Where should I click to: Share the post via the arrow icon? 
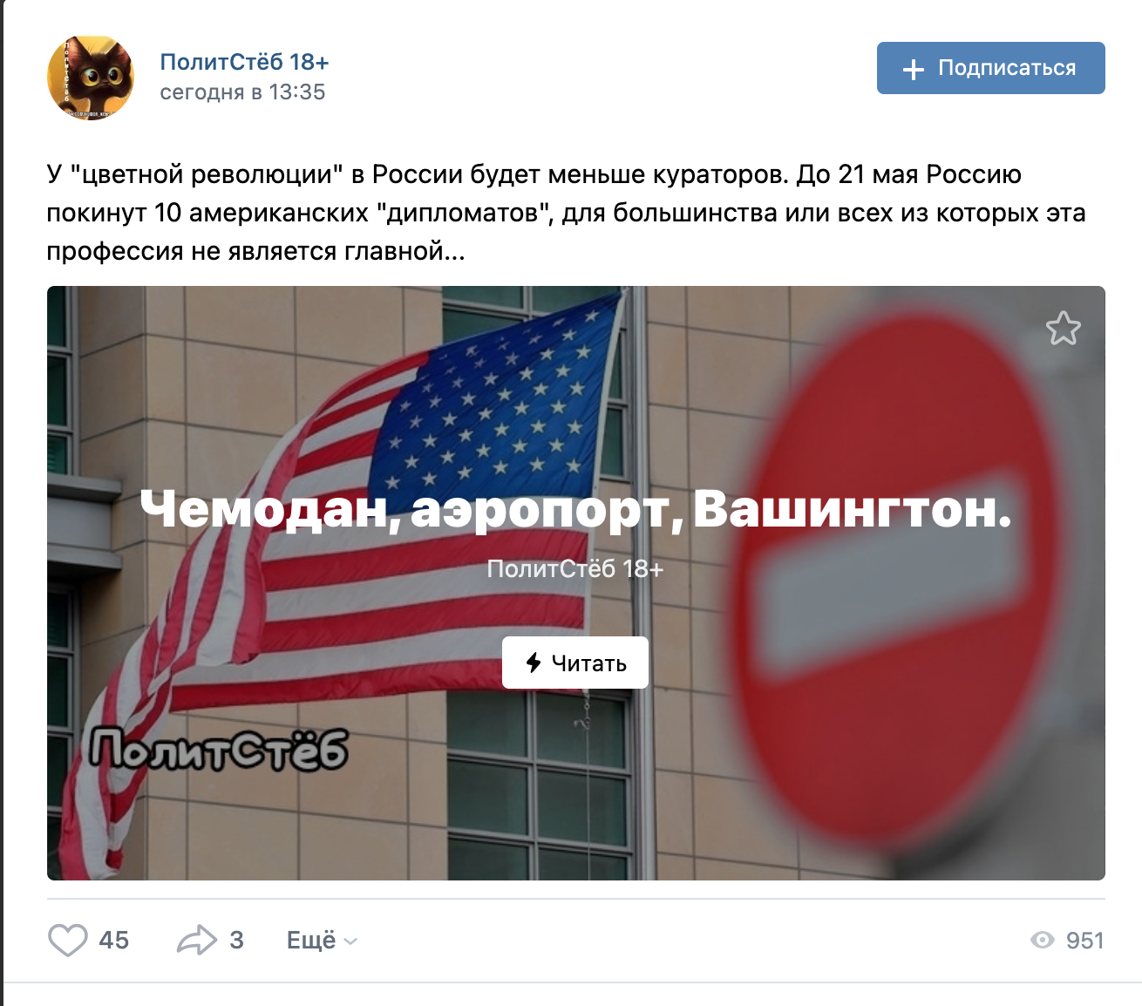pos(196,940)
